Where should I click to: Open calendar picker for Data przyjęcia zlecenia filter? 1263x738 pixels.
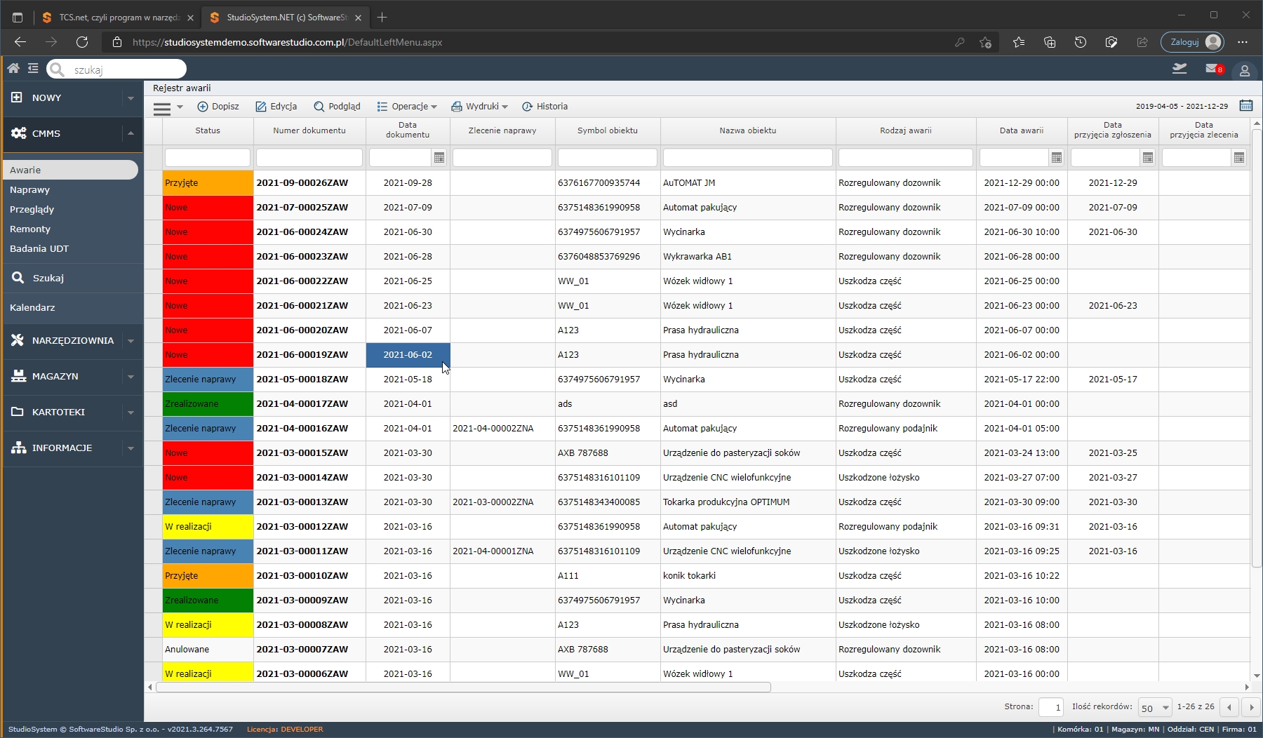[x=1239, y=158]
